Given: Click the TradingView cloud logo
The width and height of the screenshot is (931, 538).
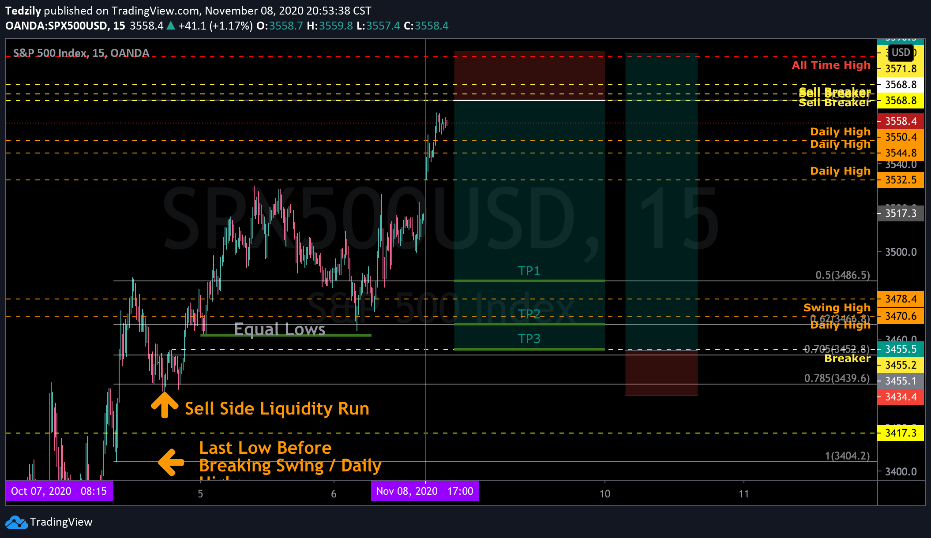Looking at the screenshot, I should point(16,522).
